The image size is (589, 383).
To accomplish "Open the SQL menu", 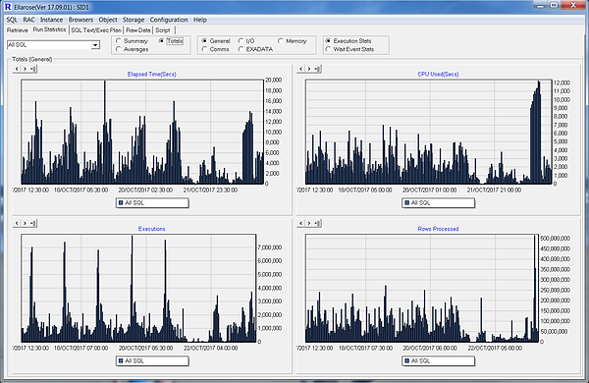I will [12, 20].
